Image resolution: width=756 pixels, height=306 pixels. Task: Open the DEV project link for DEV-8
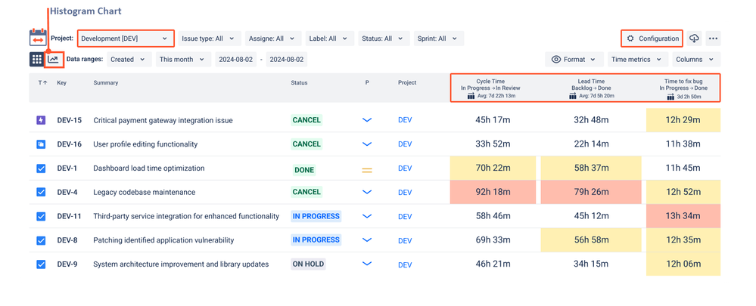click(405, 240)
